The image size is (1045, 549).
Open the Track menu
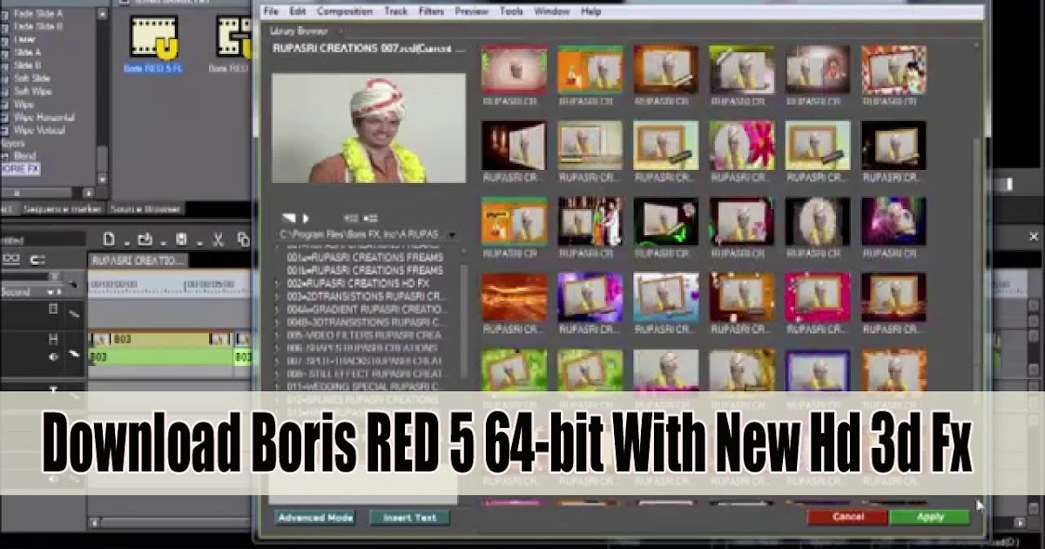tap(395, 11)
